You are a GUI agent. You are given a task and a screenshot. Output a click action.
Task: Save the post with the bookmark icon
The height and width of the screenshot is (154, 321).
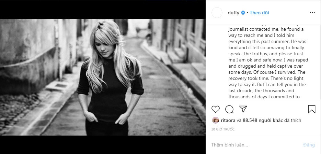click(x=312, y=109)
